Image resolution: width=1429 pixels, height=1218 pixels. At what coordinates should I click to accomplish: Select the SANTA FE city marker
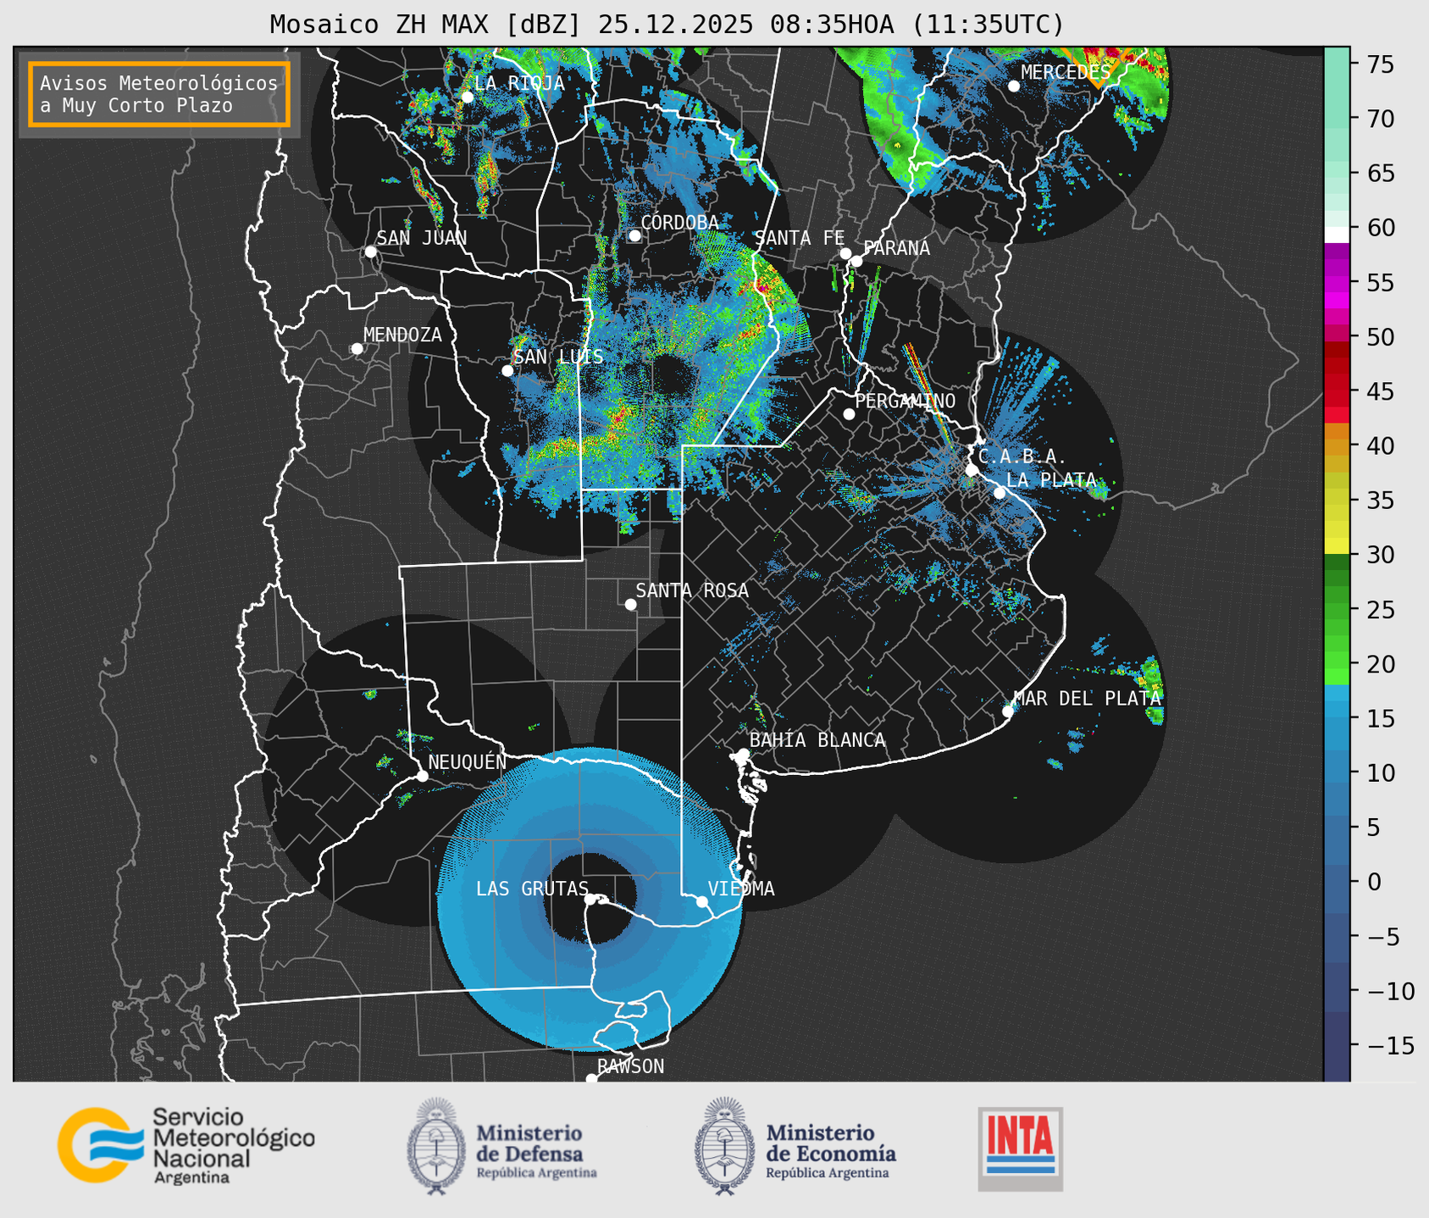point(845,253)
